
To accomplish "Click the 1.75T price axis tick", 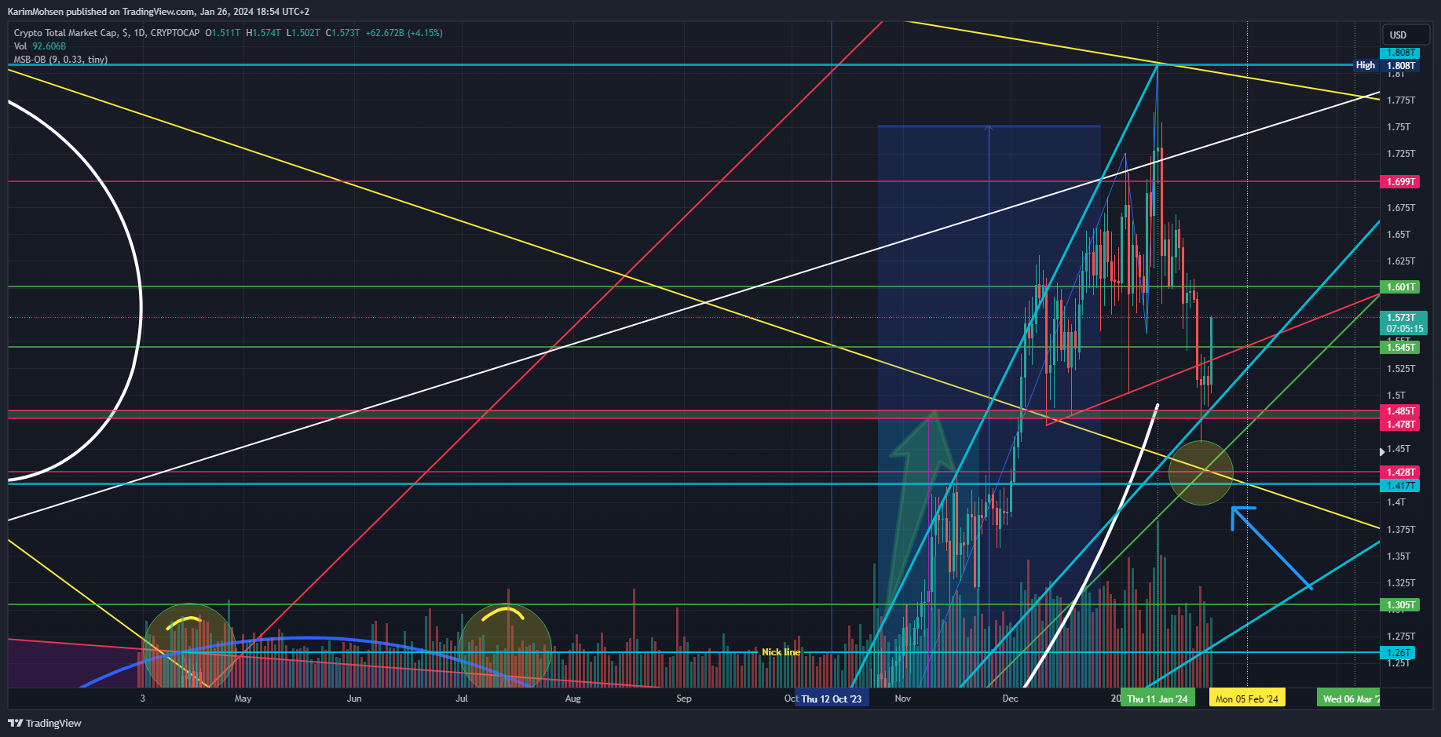I will click(1399, 127).
